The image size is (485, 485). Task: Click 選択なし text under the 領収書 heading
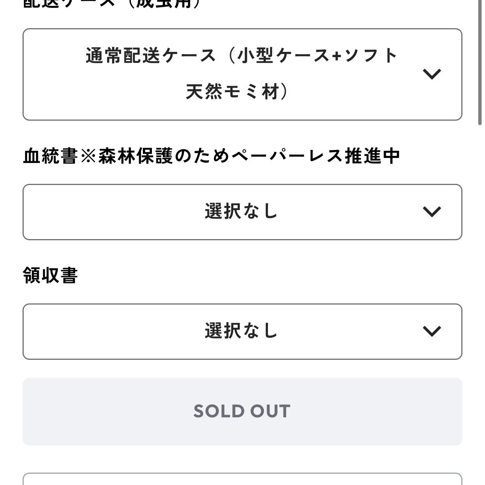tap(241, 330)
